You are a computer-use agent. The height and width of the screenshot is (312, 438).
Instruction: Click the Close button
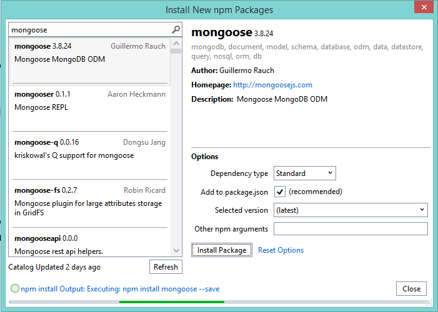coord(411,289)
